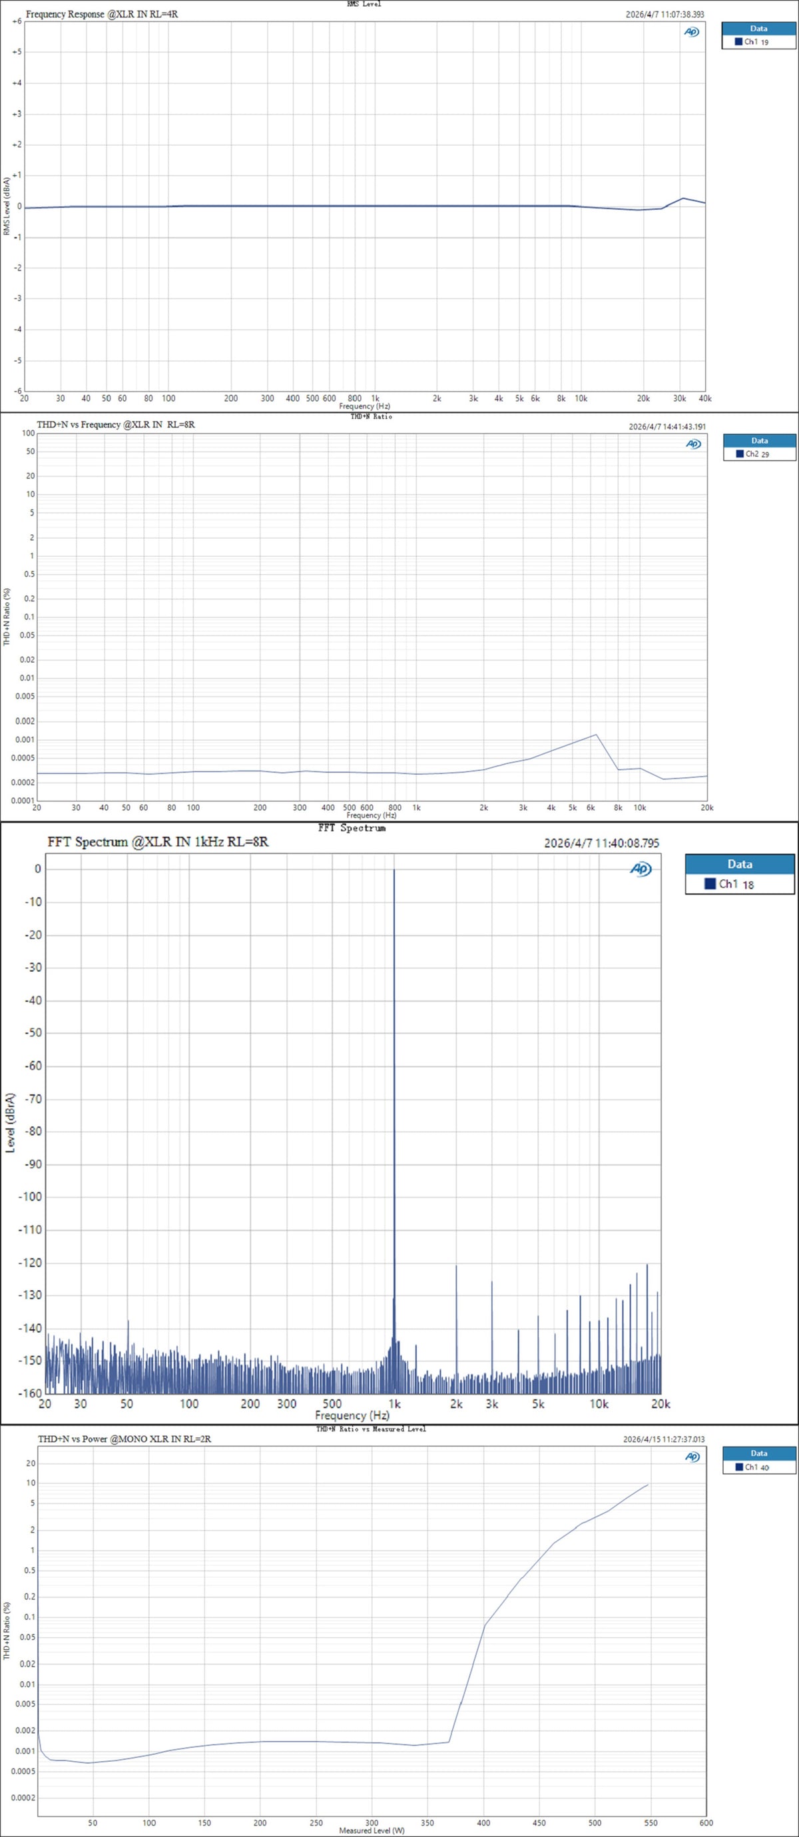Click Ch1 18 color swatch in FFT legend

point(710,884)
